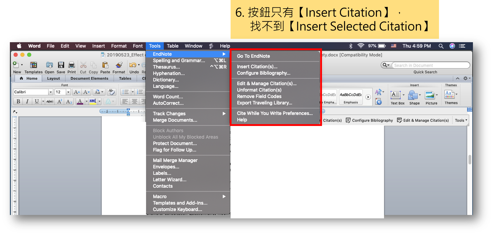Click the Edit & Manage Citation(s) toolbar button
Screen dimensions: 493x235
click(x=423, y=120)
